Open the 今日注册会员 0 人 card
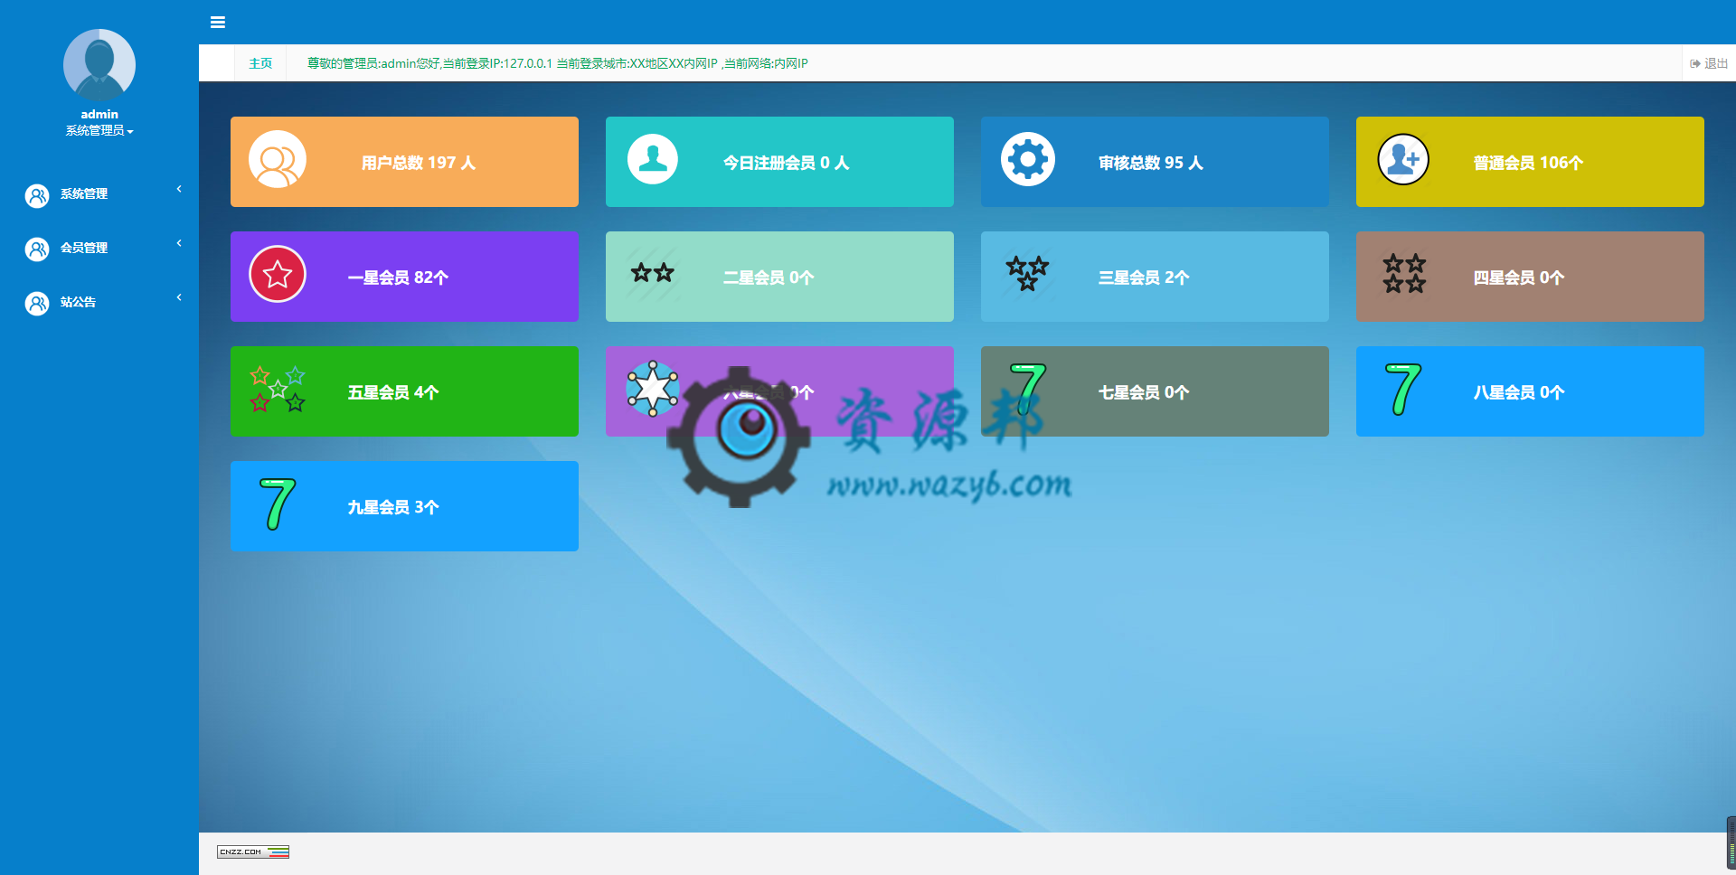1736x875 pixels. pos(779,162)
